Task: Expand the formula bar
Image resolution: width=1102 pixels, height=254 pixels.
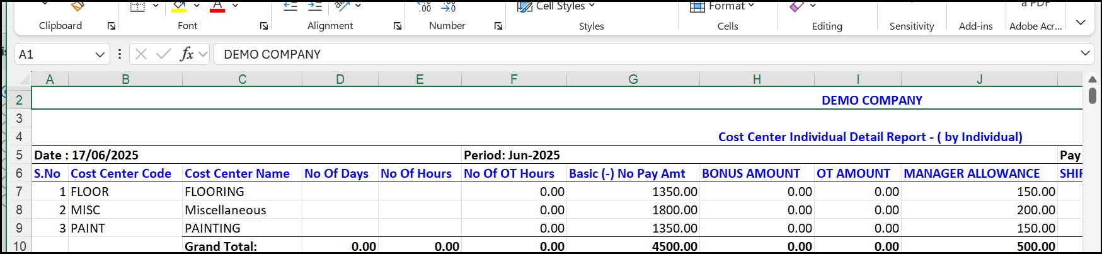Action: coord(1085,54)
